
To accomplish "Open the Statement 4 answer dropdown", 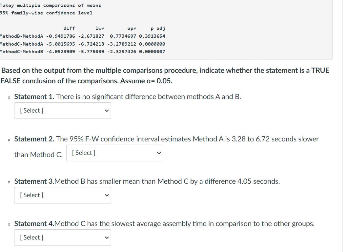I will click(x=62, y=238).
